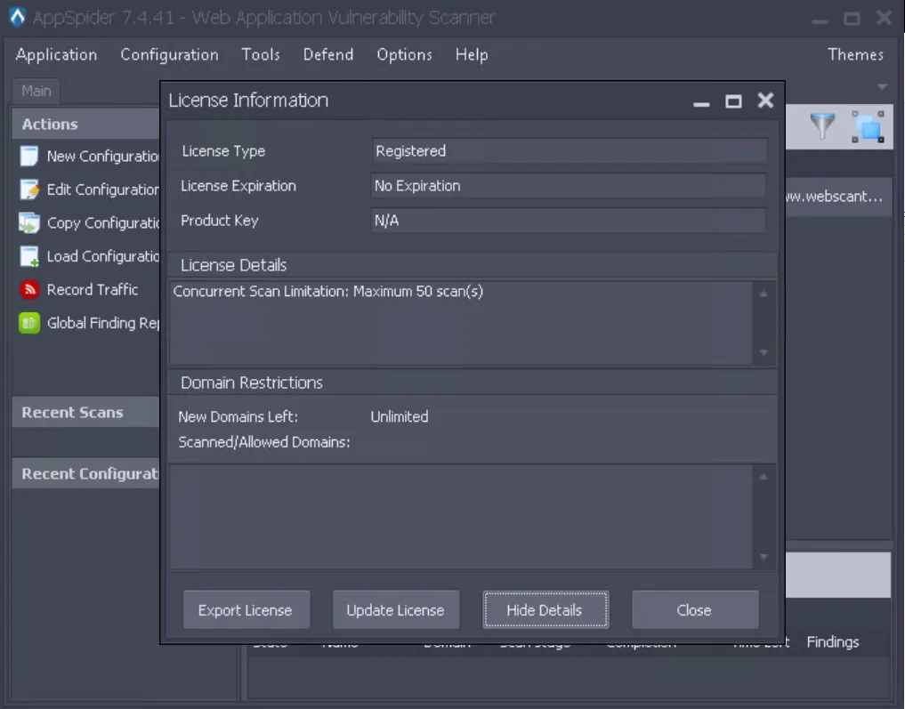This screenshot has width=905, height=709.
Task: Switch to the Main tab
Action: tap(36, 91)
